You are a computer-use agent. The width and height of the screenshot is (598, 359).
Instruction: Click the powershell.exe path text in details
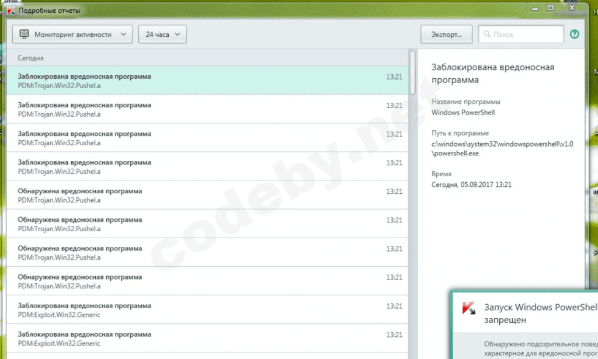point(502,149)
